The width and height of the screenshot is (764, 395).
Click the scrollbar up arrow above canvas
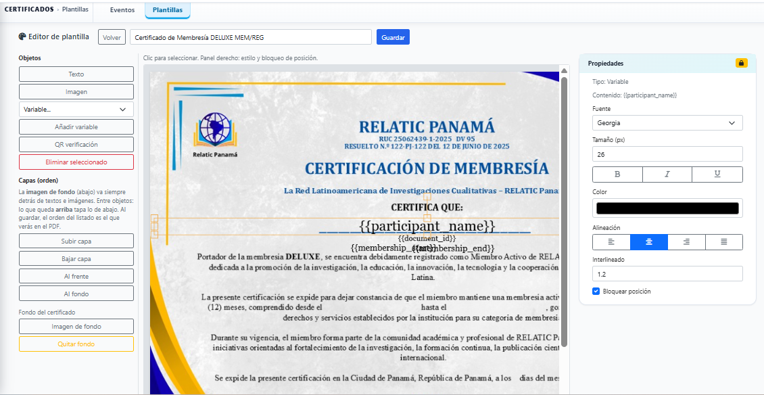(x=565, y=70)
